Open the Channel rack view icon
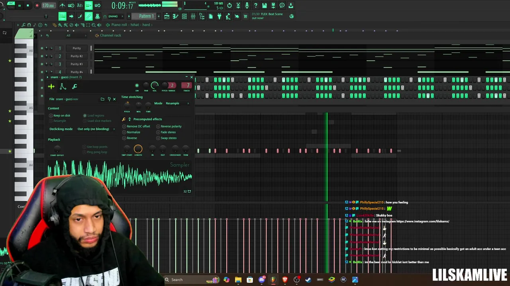This screenshot has width=510, height=286. [184, 16]
